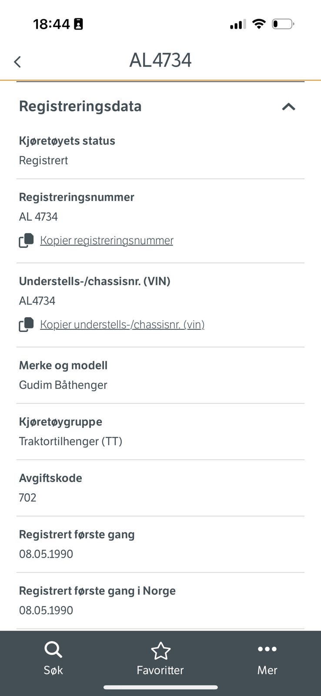This screenshot has width=321, height=696.
Task: Tap the back chevron in the header
Action: coord(17,61)
